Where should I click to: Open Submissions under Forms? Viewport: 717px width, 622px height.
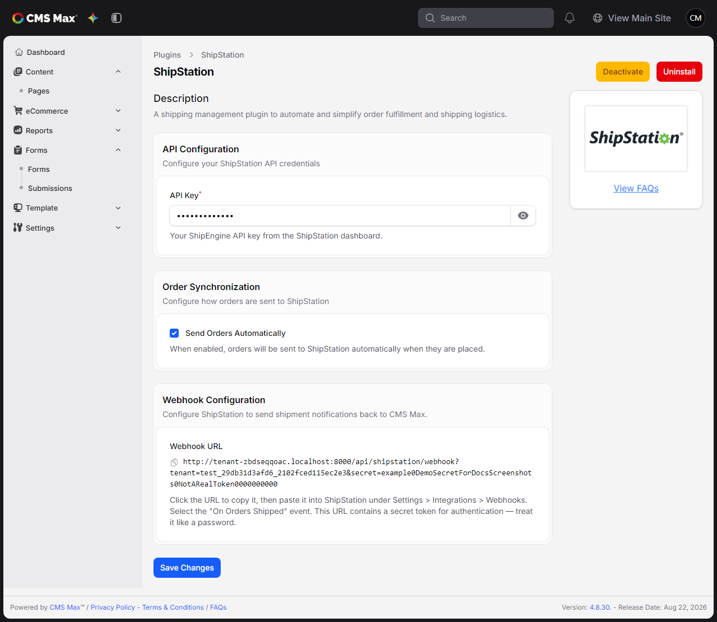(50, 188)
